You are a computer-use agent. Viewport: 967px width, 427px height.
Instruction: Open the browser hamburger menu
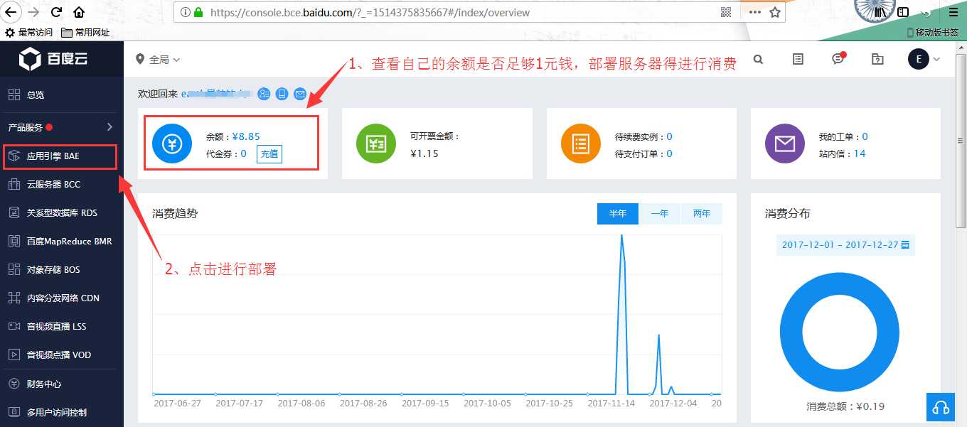953,12
